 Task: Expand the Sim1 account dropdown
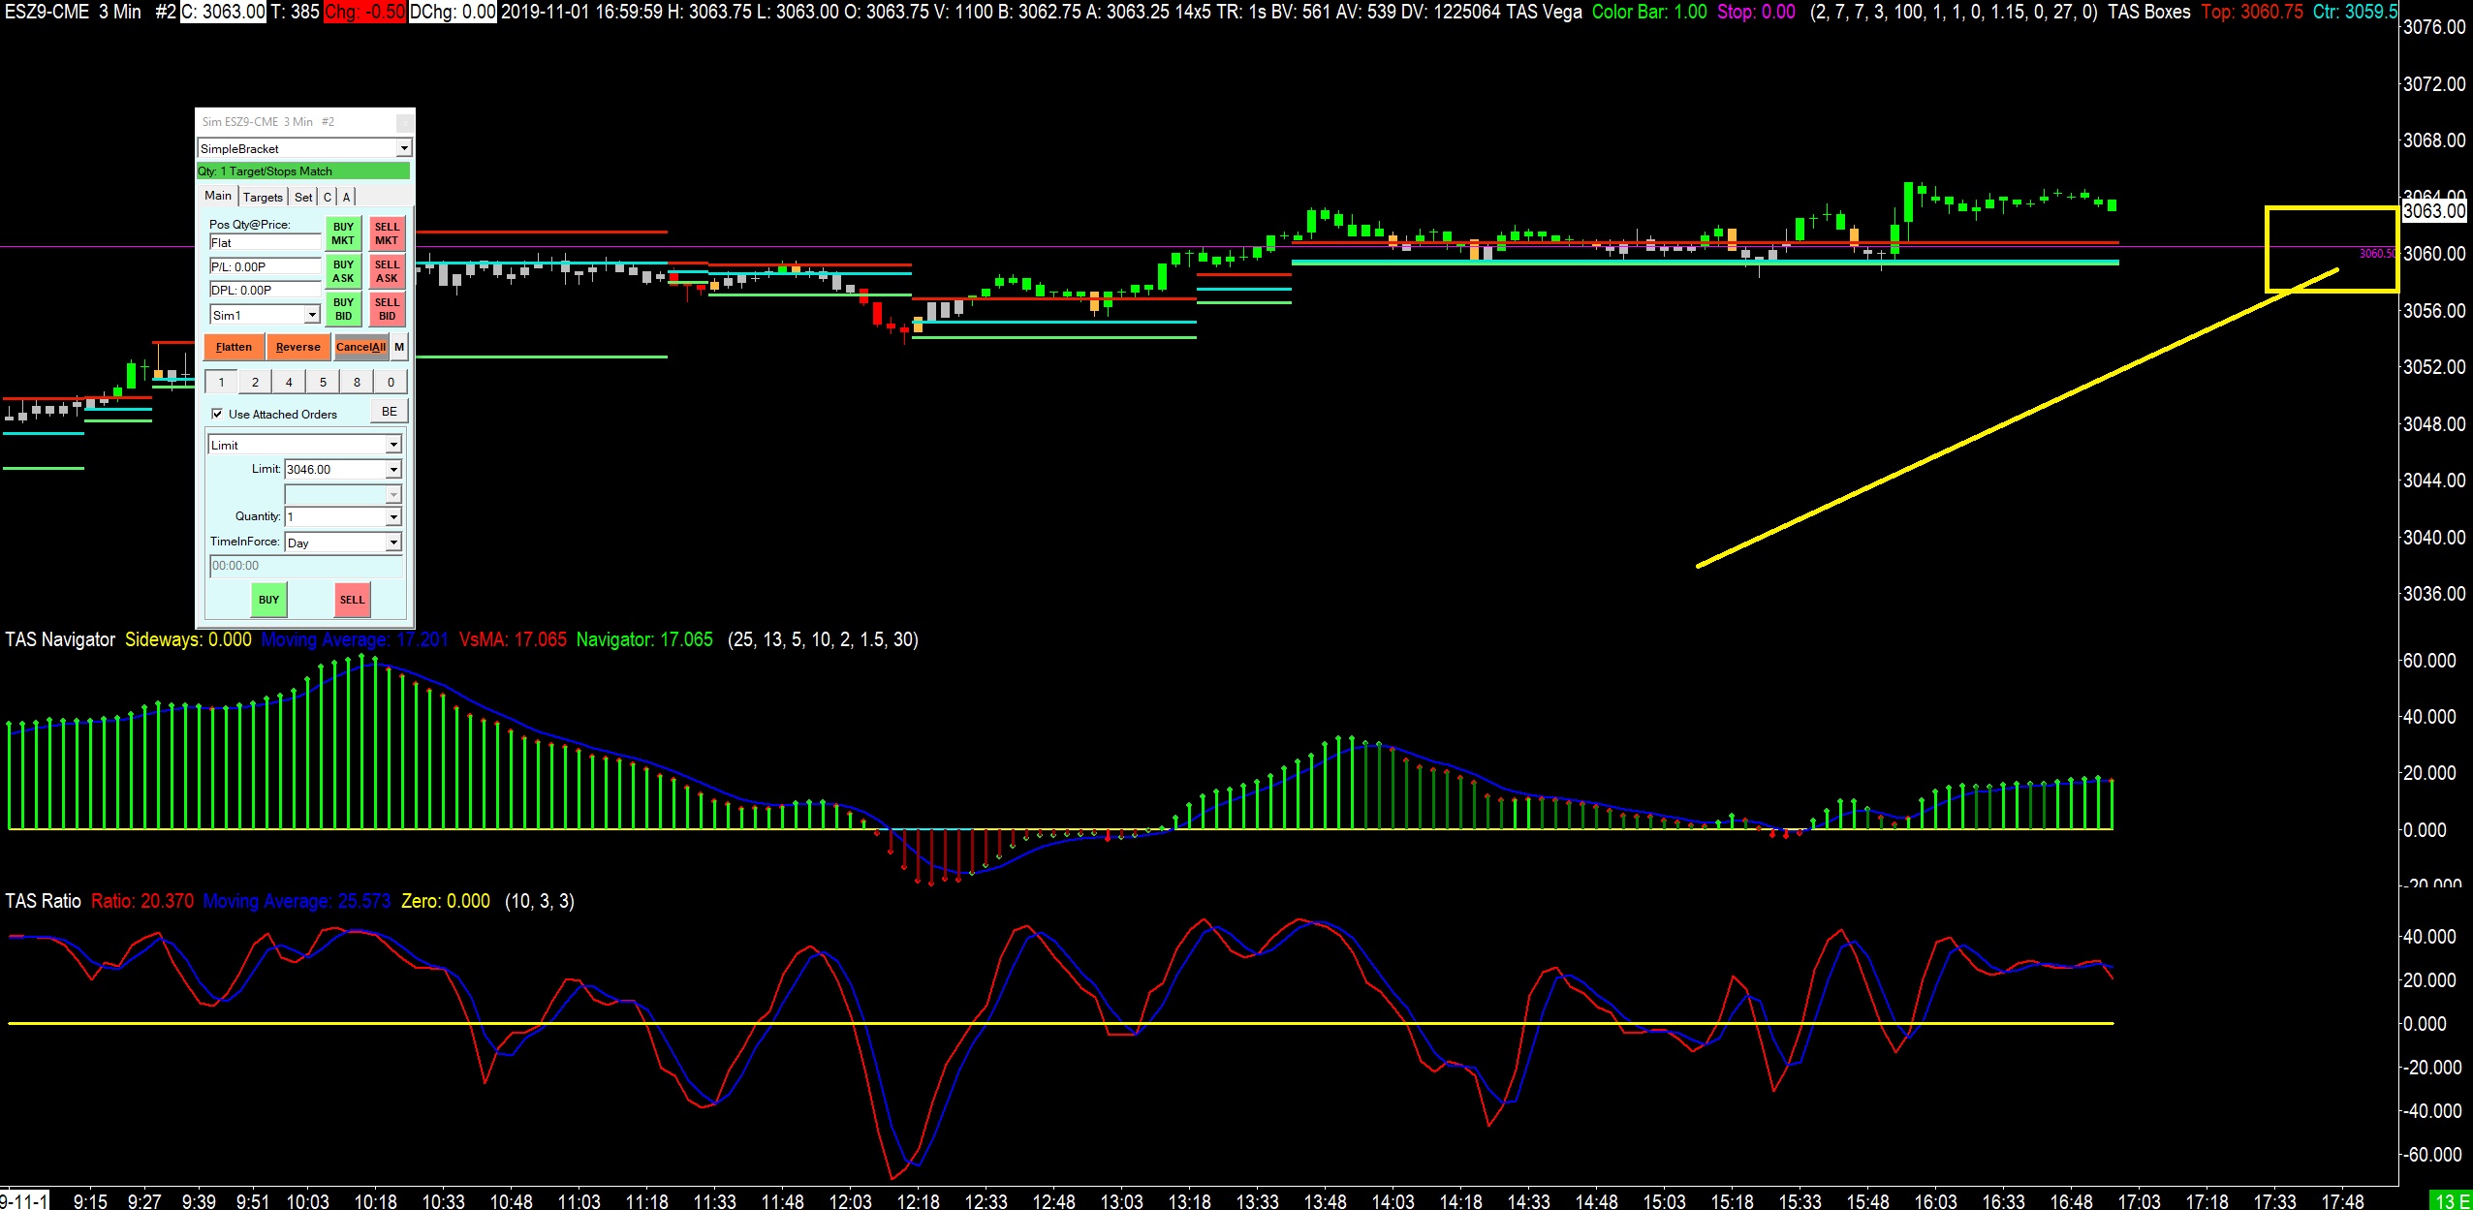(x=312, y=315)
